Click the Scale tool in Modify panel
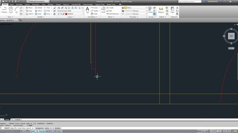Screen dimensions: 238x133 click(x=38, y=14)
